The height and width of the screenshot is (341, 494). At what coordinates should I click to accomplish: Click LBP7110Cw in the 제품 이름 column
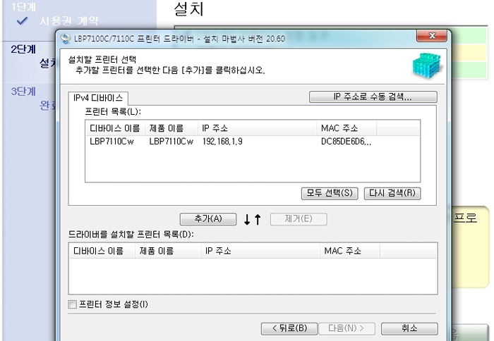point(171,142)
